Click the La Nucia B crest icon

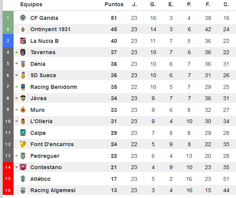[23, 41]
